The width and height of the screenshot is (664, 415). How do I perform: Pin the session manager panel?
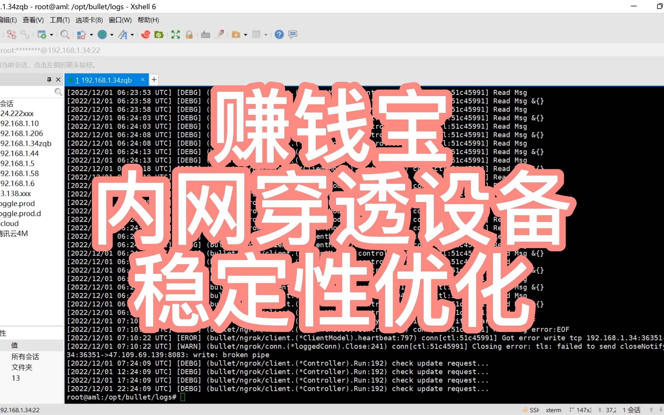click(x=49, y=80)
